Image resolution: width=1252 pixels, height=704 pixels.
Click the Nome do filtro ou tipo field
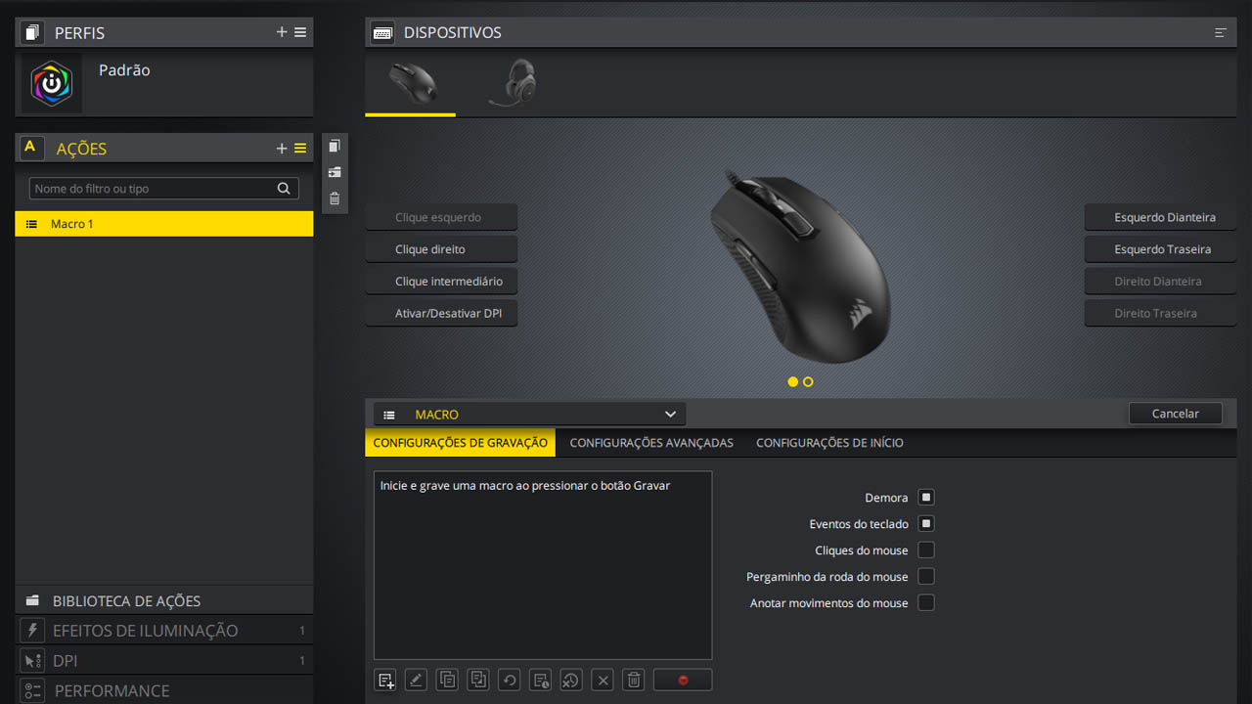[x=163, y=189]
